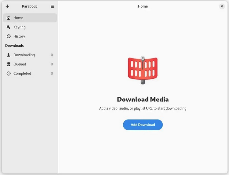Click the checkmark circle icon beside Completed
The image size is (229, 175).
point(8,74)
